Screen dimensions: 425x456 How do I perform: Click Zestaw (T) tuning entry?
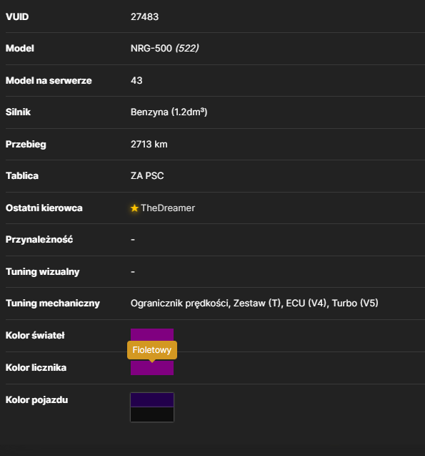click(x=258, y=304)
